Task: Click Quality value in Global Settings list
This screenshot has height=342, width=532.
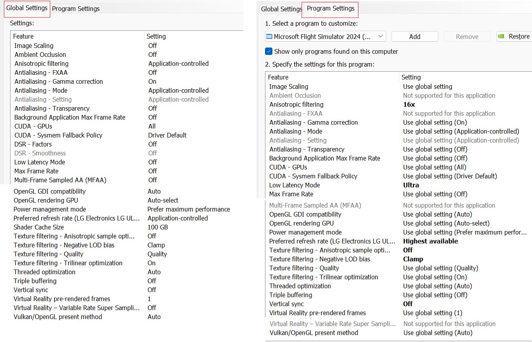Action: point(157,254)
